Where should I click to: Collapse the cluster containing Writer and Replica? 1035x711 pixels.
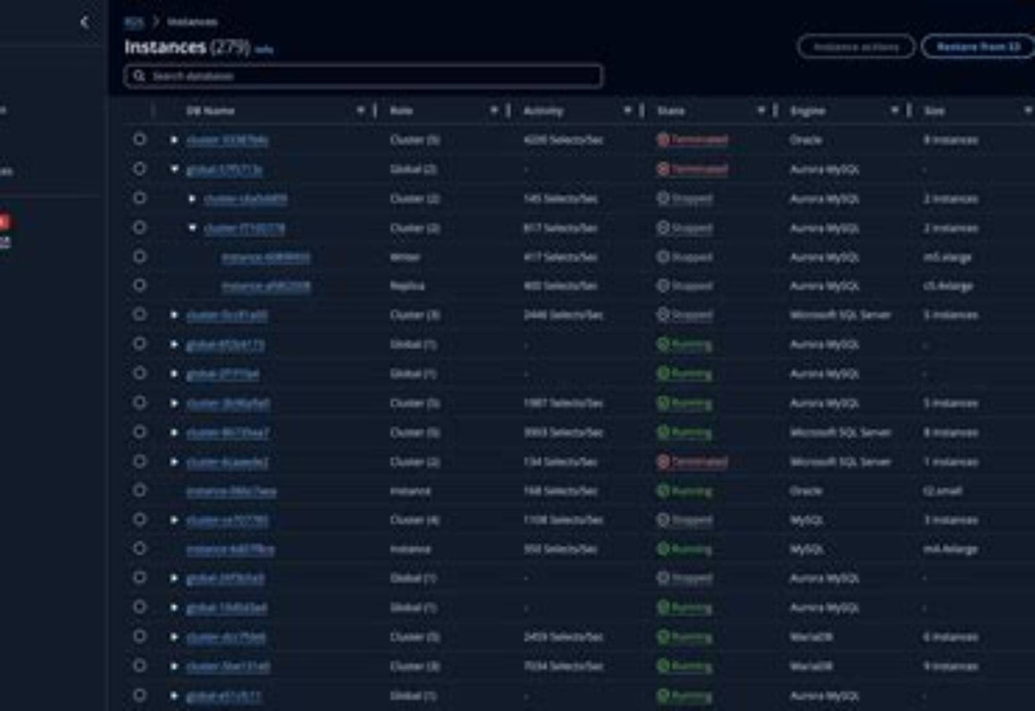(x=192, y=228)
